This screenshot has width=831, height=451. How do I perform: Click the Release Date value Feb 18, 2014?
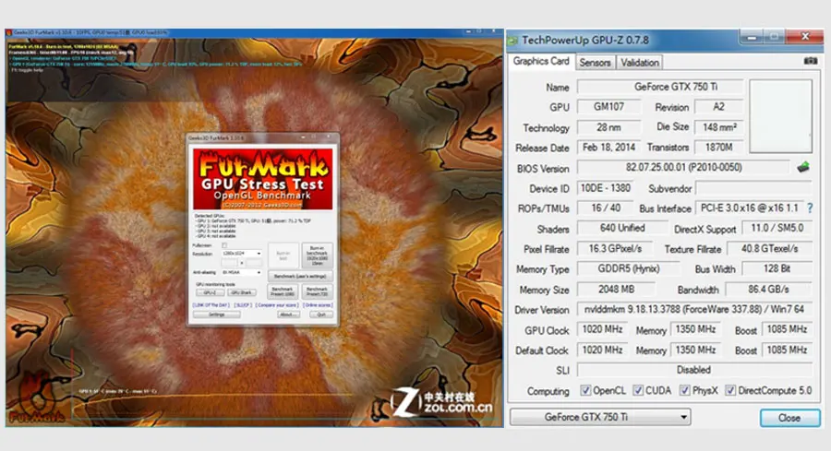coord(608,148)
